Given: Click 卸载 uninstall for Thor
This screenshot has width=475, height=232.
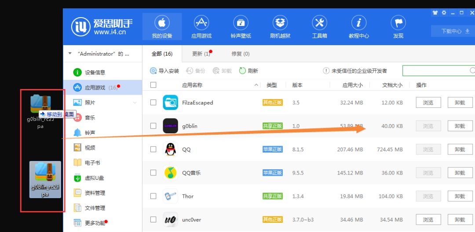Looking at the screenshot, I should click(x=460, y=196).
